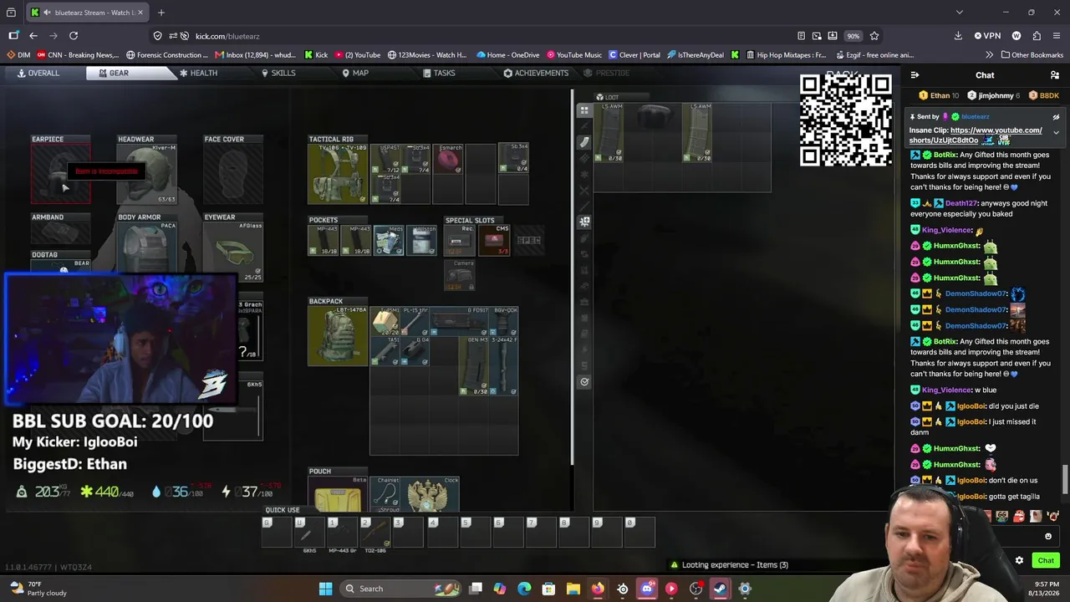Open Microsoft Edge from the taskbar

(x=524, y=589)
